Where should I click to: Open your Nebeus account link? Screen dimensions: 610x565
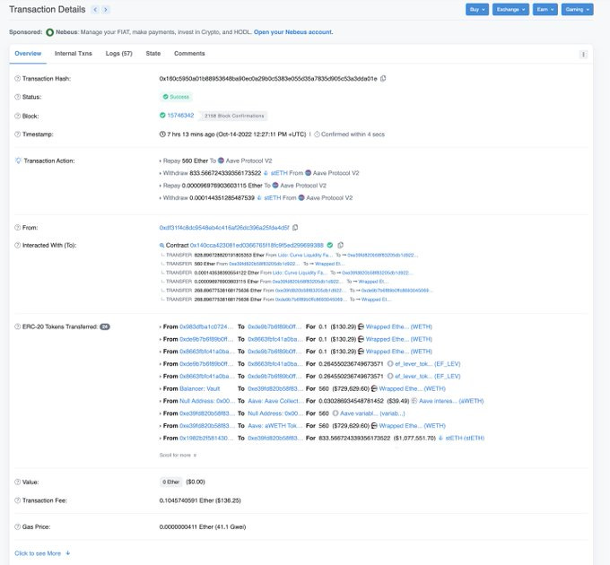[x=293, y=32]
